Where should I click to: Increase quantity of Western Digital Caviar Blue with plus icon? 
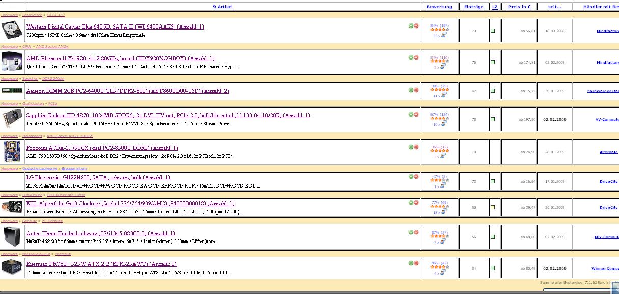click(x=411, y=25)
